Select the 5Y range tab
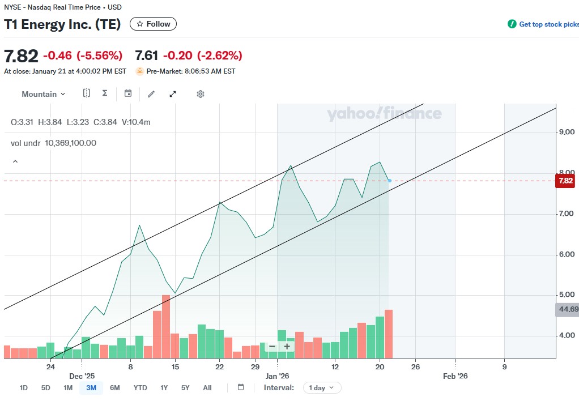The height and width of the screenshot is (401, 579). [x=185, y=388]
